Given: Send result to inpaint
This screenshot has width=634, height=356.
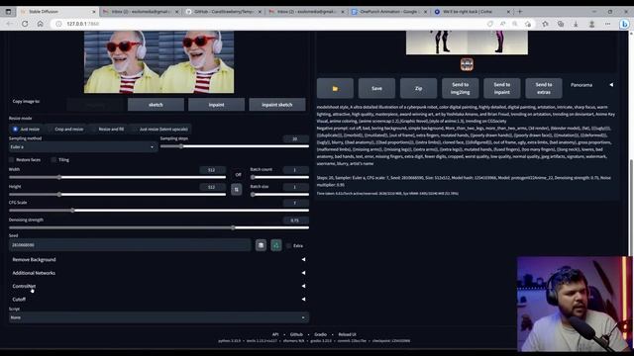Looking at the screenshot, I should [502, 88].
